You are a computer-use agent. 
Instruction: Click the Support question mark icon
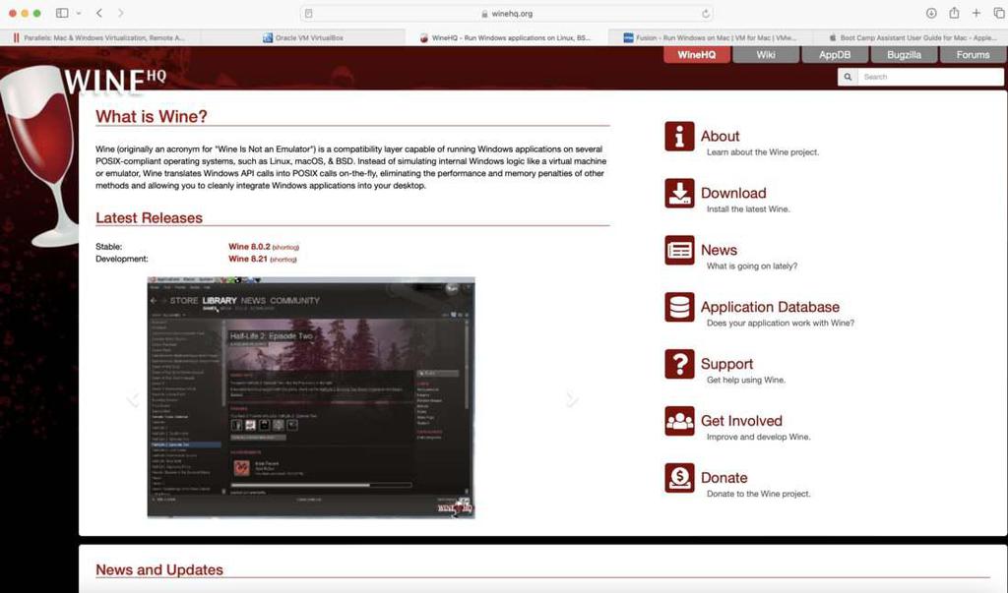[x=679, y=364]
